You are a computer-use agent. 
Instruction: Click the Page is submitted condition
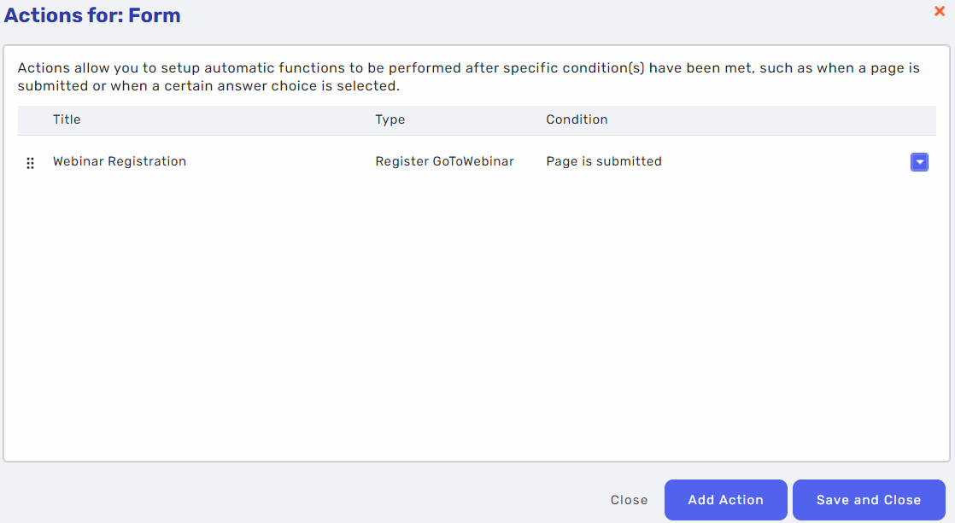coord(604,161)
